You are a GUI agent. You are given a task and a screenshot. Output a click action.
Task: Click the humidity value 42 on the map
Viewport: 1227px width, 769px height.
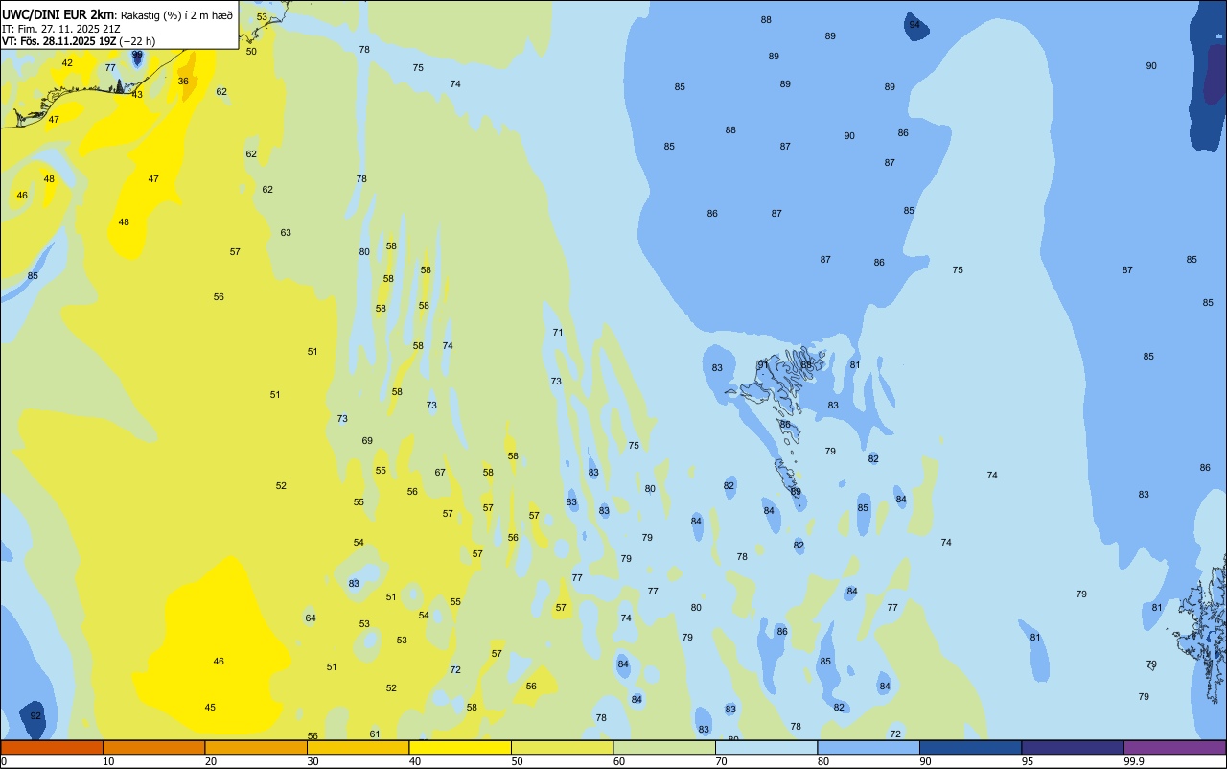pyautogui.click(x=67, y=63)
